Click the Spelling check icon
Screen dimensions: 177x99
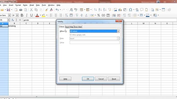(76, 10)
